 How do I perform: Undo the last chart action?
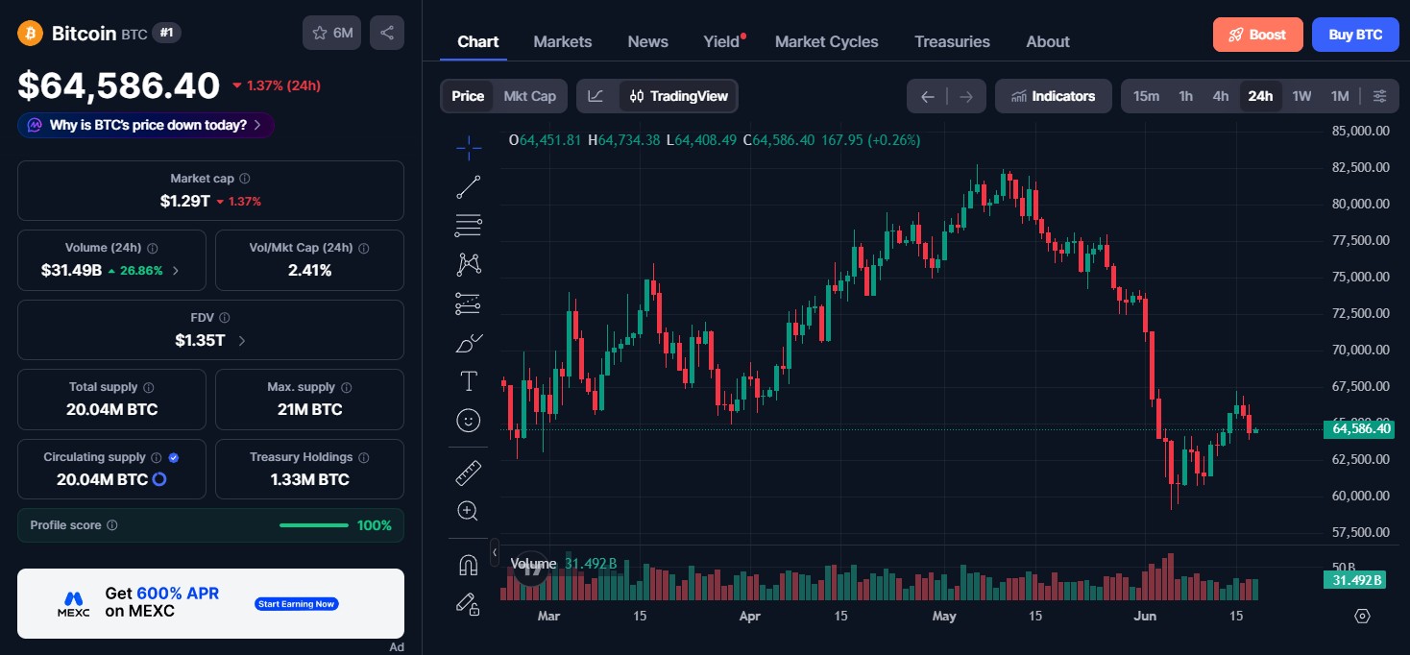[x=927, y=96]
